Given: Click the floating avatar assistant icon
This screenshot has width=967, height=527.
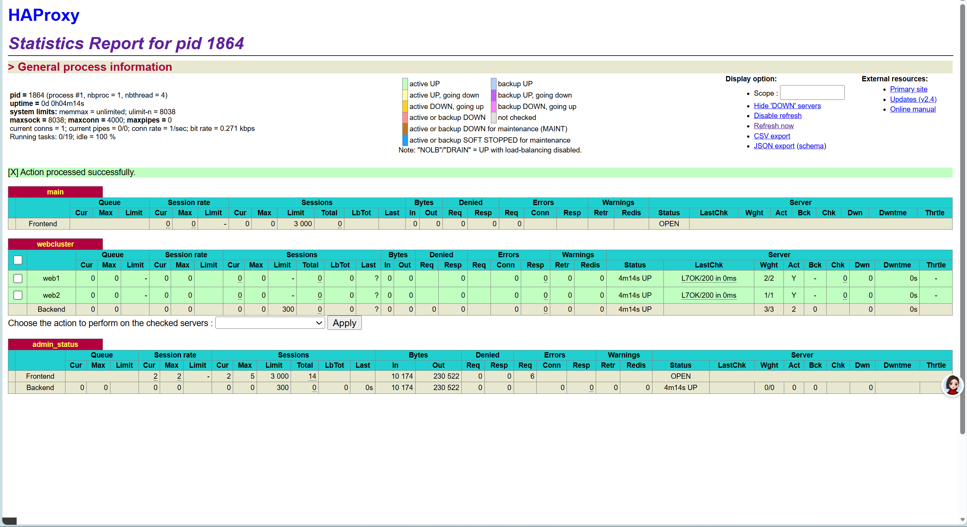Looking at the screenshot, I should click(x=952, y=386).
